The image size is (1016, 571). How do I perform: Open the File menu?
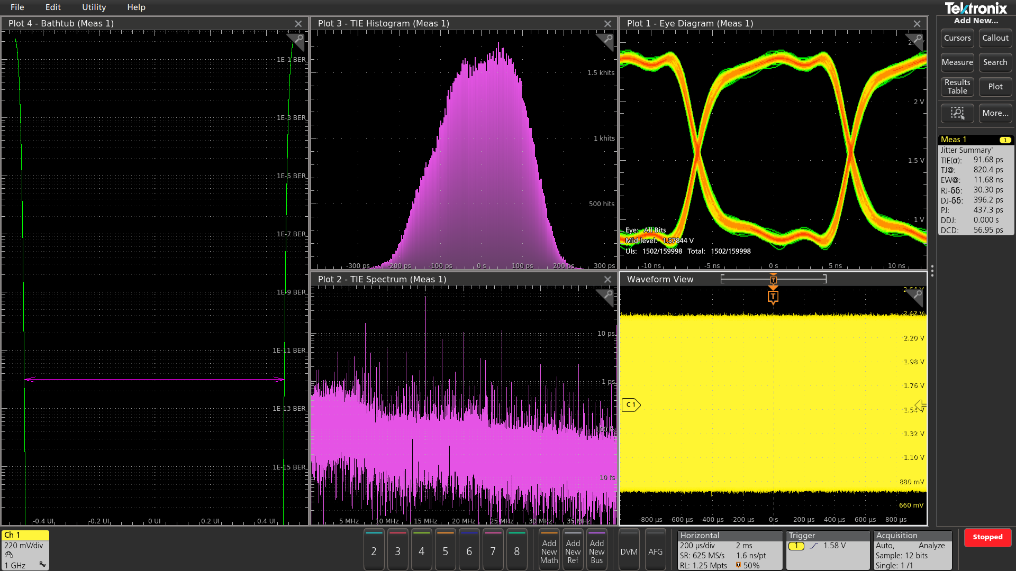[x=17, y=7]
